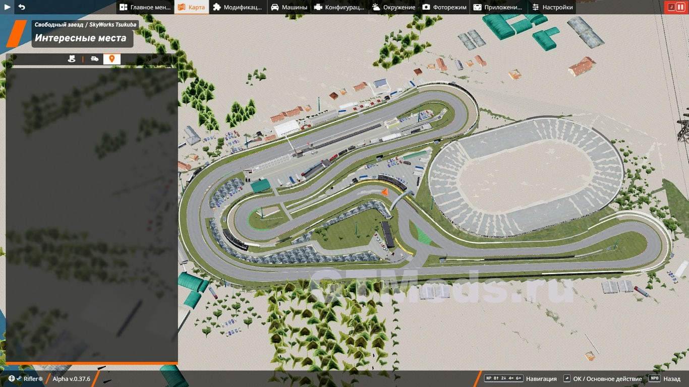Select the Карта tab
The width and height of the screenshot is (689, 387).
(x=191, y=7)
